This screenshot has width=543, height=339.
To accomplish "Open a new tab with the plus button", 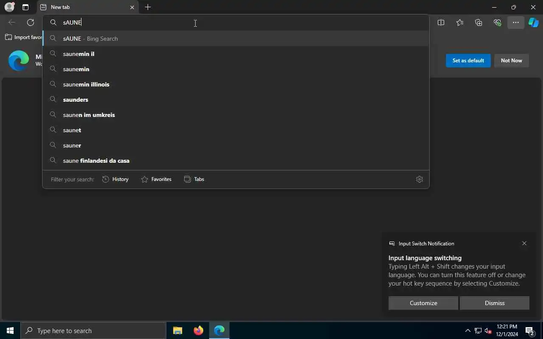I will [148, 7].
